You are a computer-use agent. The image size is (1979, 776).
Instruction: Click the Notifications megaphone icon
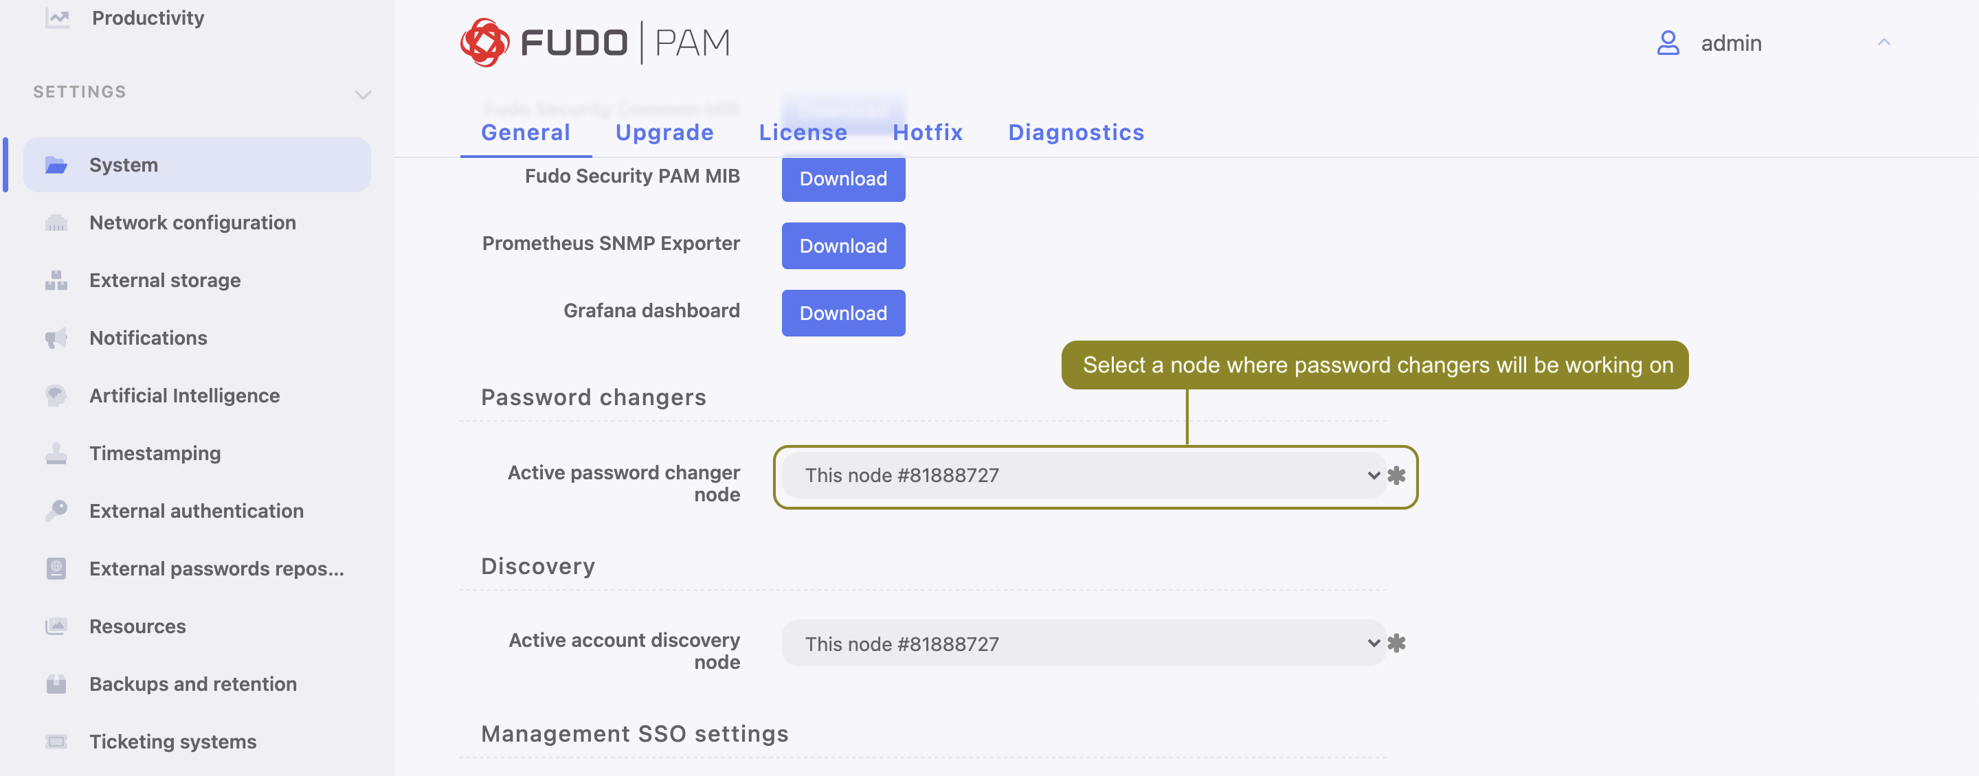click(x=55, y=338)
